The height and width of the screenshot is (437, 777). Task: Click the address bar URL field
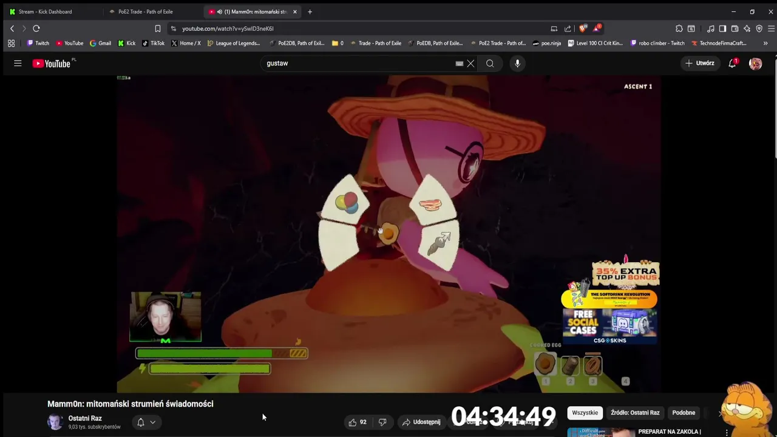click(358, 29)
